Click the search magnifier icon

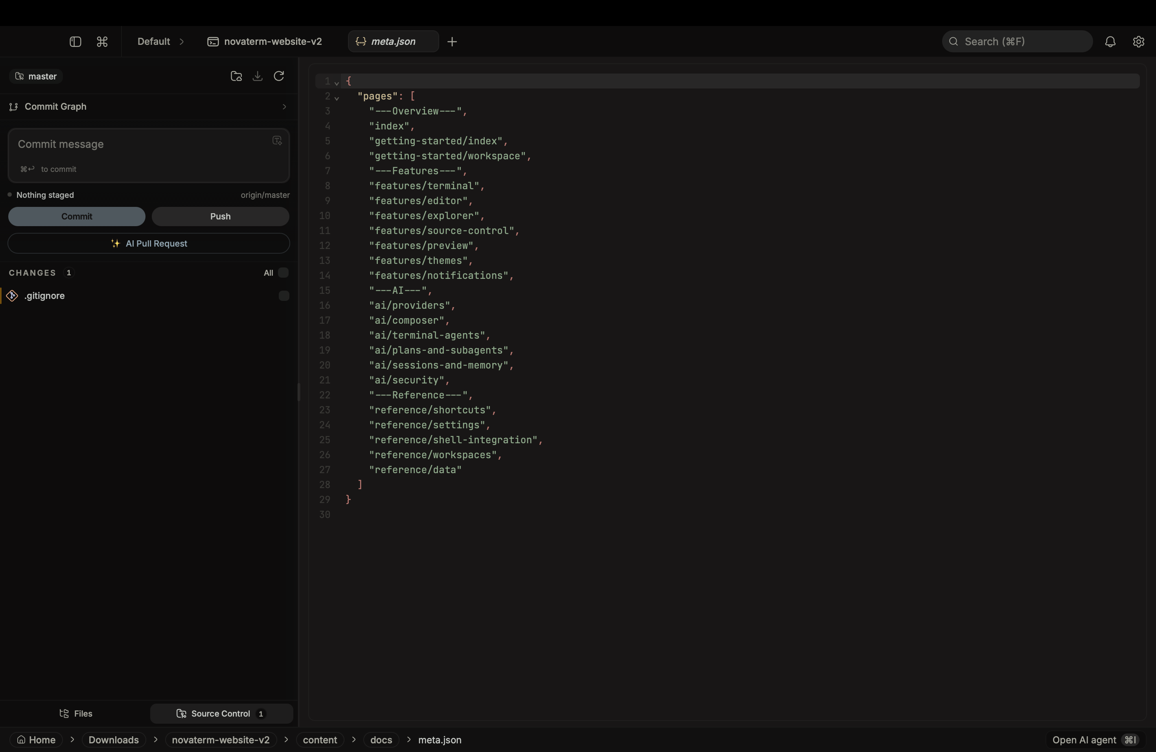click(954, 42)
